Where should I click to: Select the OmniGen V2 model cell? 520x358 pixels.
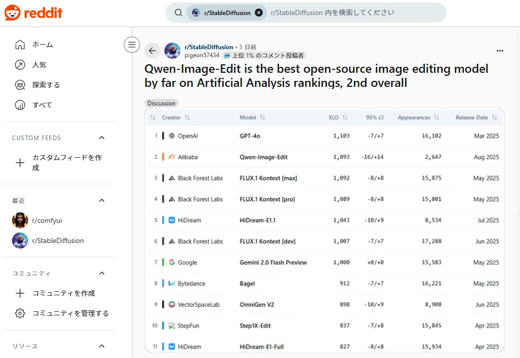tap(257, 305)
